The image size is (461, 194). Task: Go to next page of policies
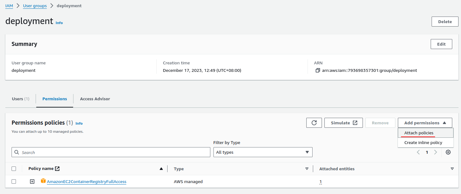pos(435,152)
